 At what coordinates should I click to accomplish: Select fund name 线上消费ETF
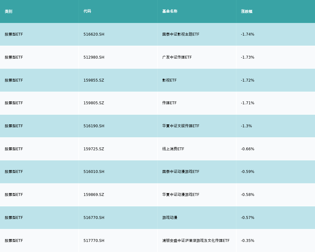point(173,149)
